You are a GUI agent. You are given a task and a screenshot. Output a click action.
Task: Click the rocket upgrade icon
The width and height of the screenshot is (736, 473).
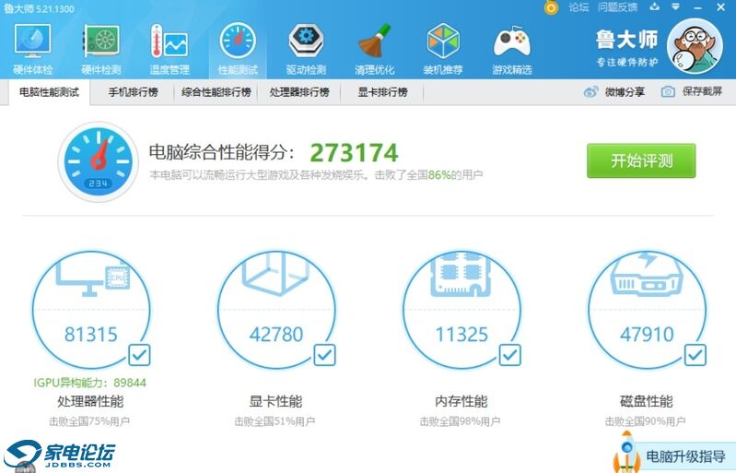pyautogui.click(x=626, y=454)
